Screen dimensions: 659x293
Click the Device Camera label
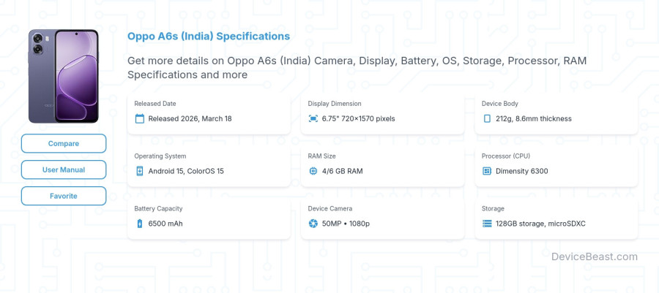tap(330, 208)
